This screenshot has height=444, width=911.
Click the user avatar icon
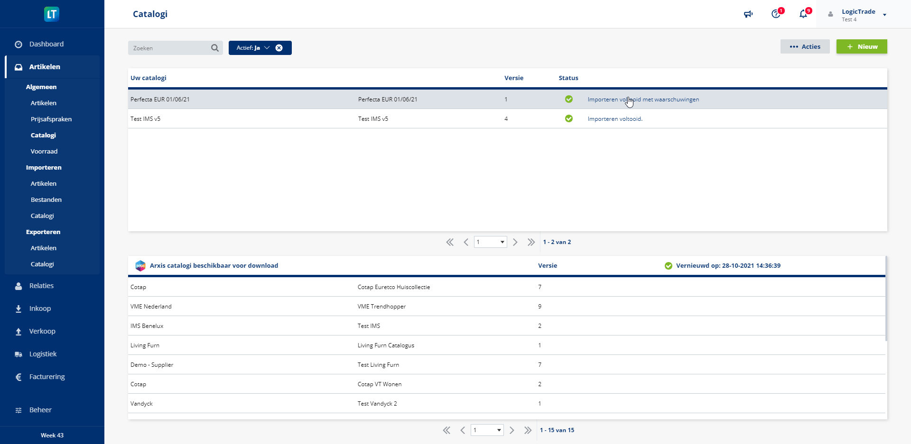830,14
